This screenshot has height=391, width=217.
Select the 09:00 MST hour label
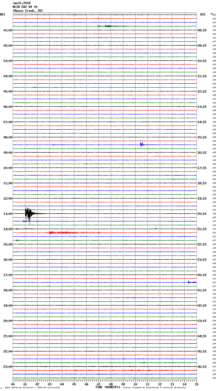(x=8, y=153)
